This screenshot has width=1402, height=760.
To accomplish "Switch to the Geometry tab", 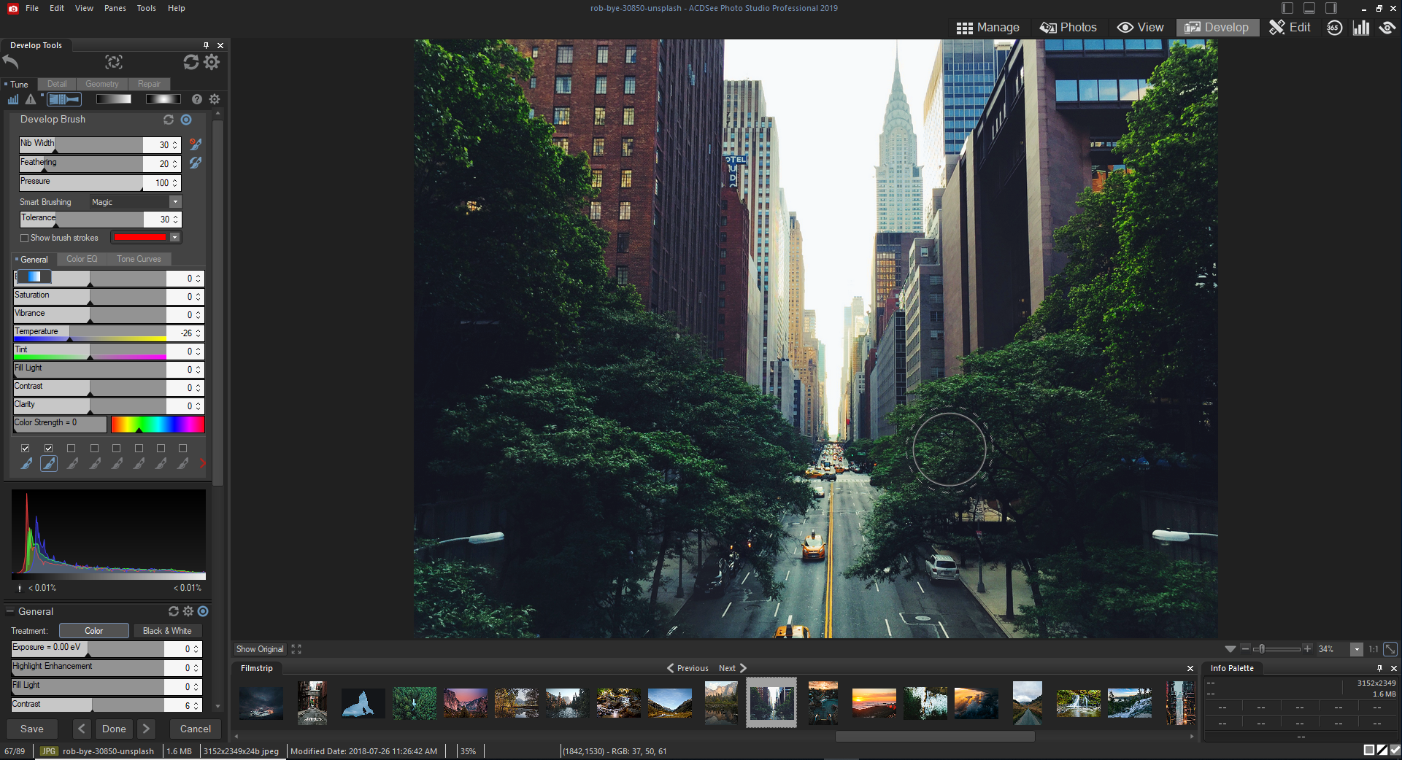I will coord(101,84).
